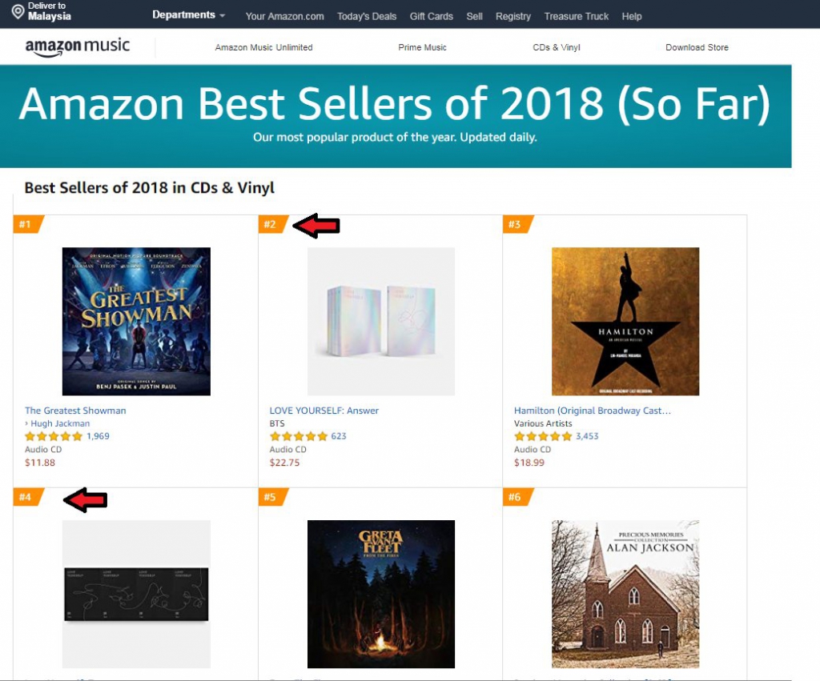Select The Greatest Showman album cover

click(136, 322)
